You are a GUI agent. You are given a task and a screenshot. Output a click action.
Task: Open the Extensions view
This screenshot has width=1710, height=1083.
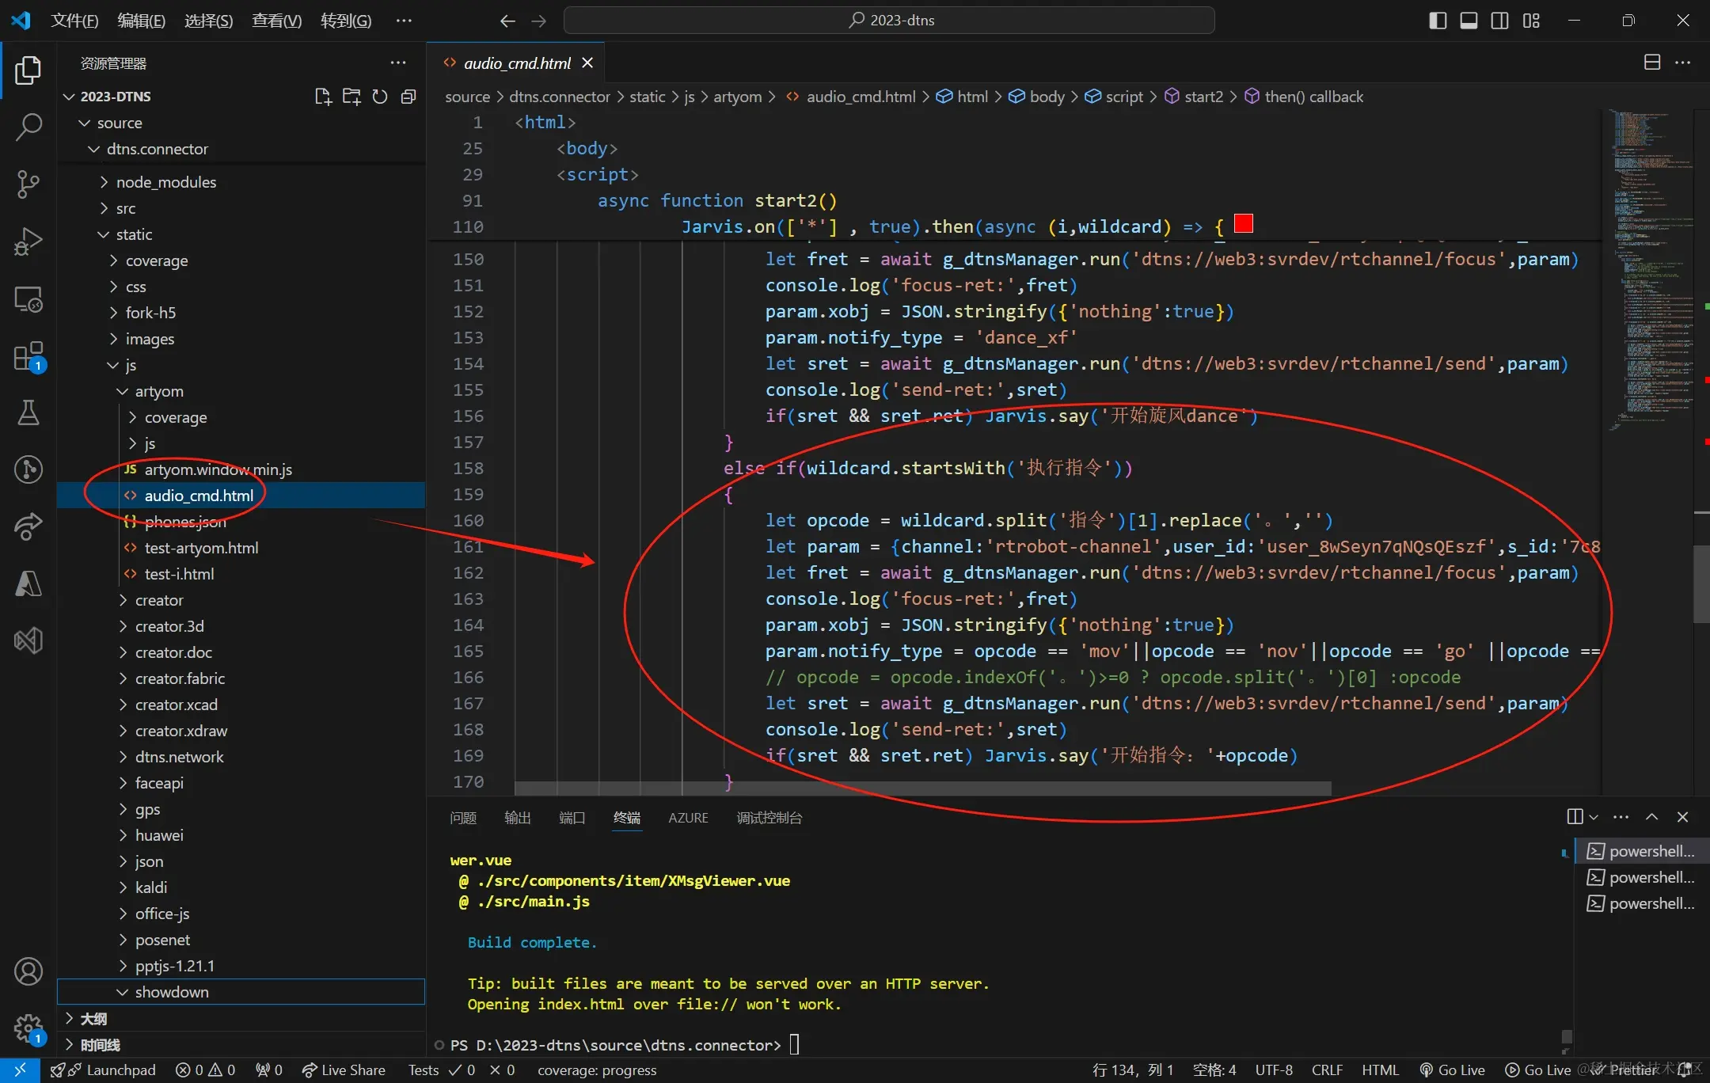point(28,356)
